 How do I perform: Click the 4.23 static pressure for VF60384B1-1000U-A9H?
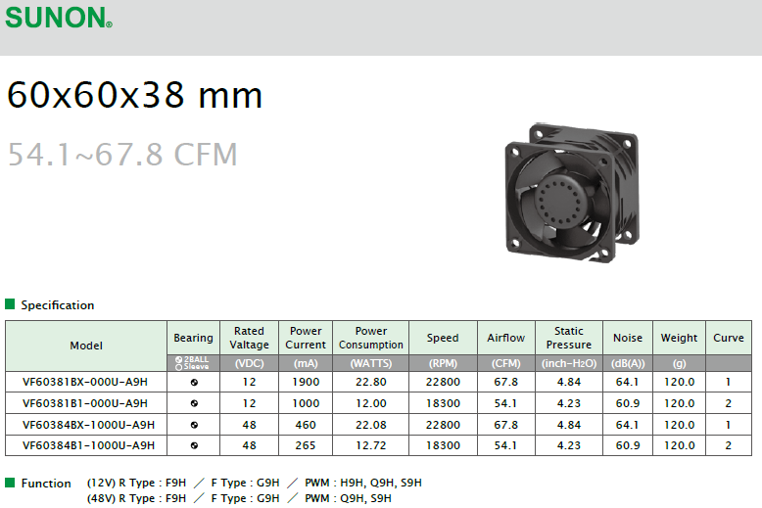569,445
